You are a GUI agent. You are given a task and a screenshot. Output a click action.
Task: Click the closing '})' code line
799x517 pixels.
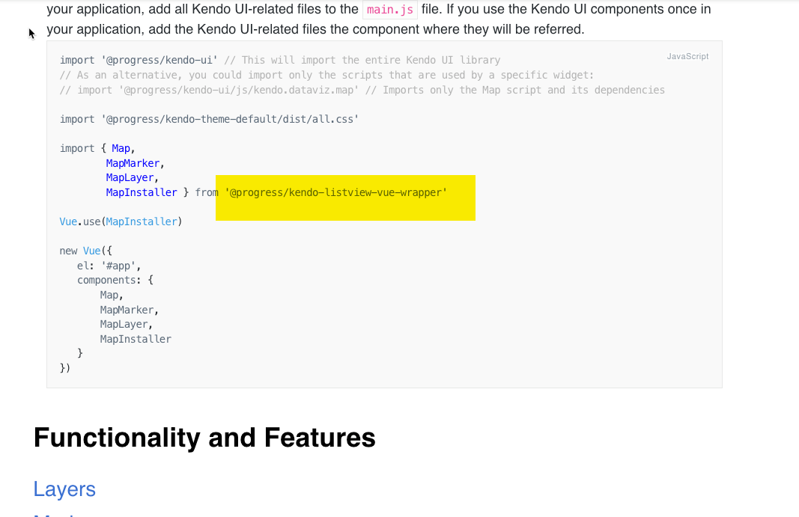click(x=65, y=368)
